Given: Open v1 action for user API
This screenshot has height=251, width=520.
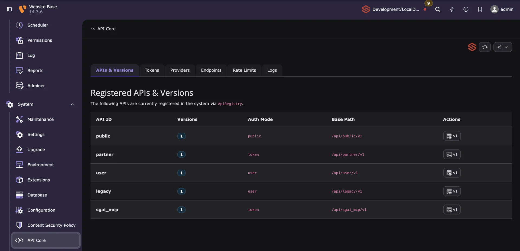Looking at the screenshot, I should tap(452, 173).
